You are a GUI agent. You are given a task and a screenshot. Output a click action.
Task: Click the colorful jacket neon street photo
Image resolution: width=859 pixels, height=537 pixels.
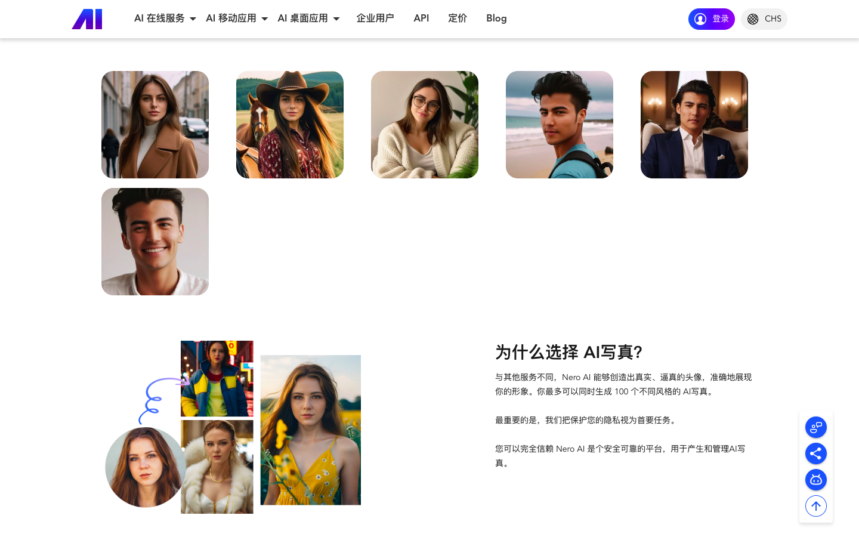[217, 378]
